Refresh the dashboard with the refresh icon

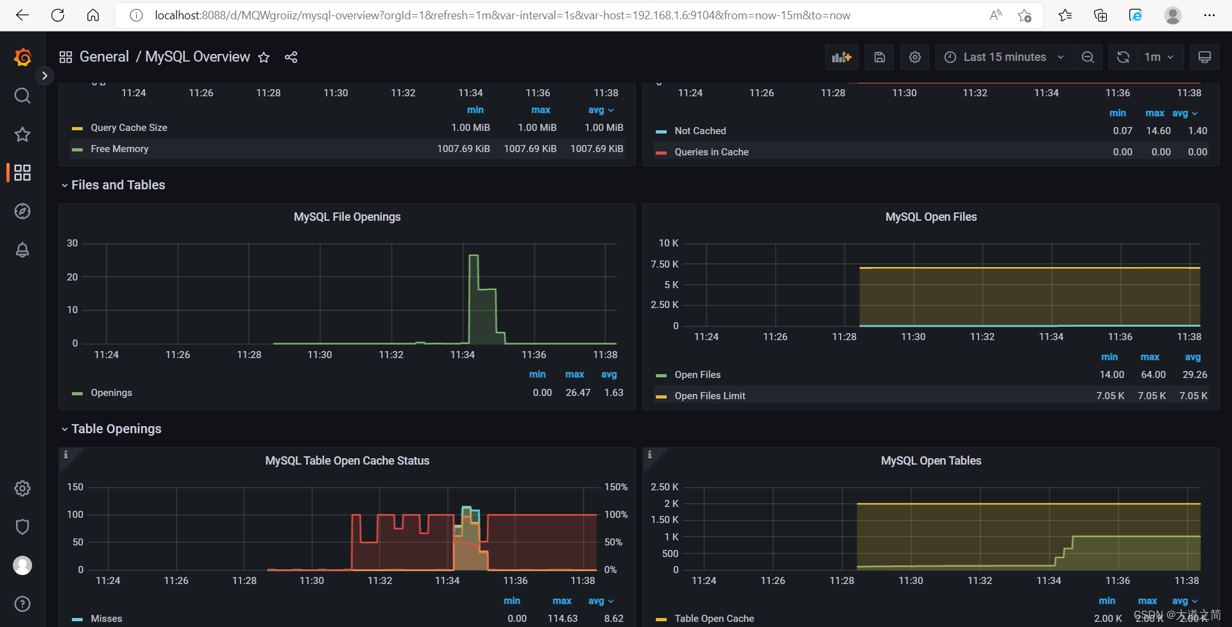(1122, 57)
